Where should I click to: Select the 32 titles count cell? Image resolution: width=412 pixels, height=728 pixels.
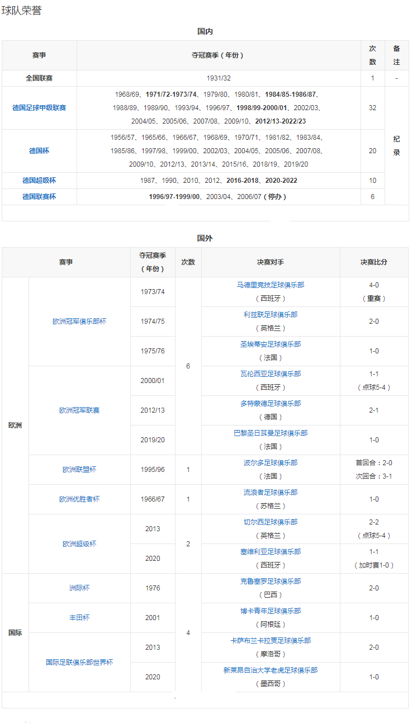pyautogui.click(x=372, y=108)
